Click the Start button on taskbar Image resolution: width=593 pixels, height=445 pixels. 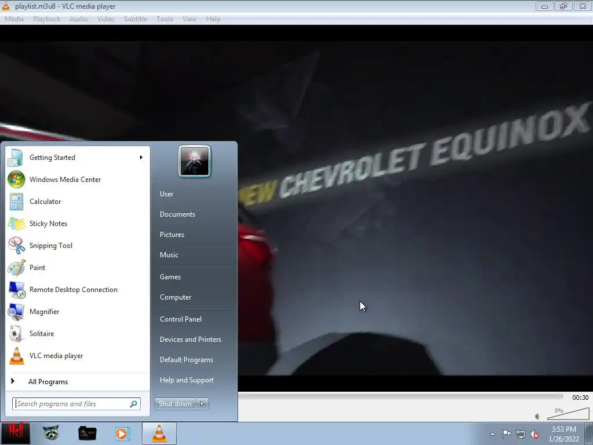tap(15, 433)
